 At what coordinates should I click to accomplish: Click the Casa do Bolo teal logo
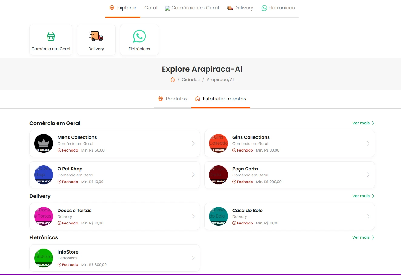(x=219, y=216)
